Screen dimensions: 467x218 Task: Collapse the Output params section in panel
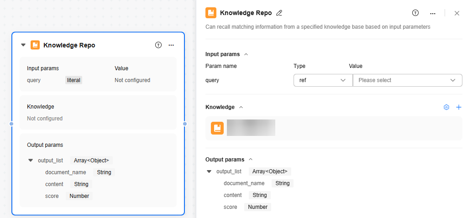(x=250, y=160)
